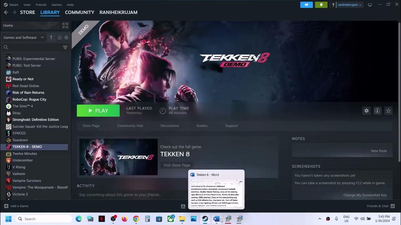The height and width of the screenshot is (225, 401).
Task: Open Xbox app from taskbar
Action: point(170,219)
